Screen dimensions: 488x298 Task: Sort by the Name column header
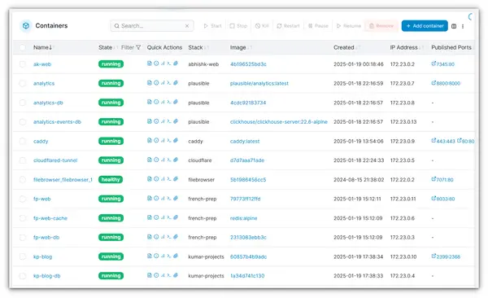coord(42,47)
